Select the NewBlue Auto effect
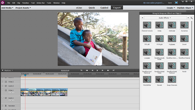The width and height of the screenshot is (195, 110). (x=172, y=52)
